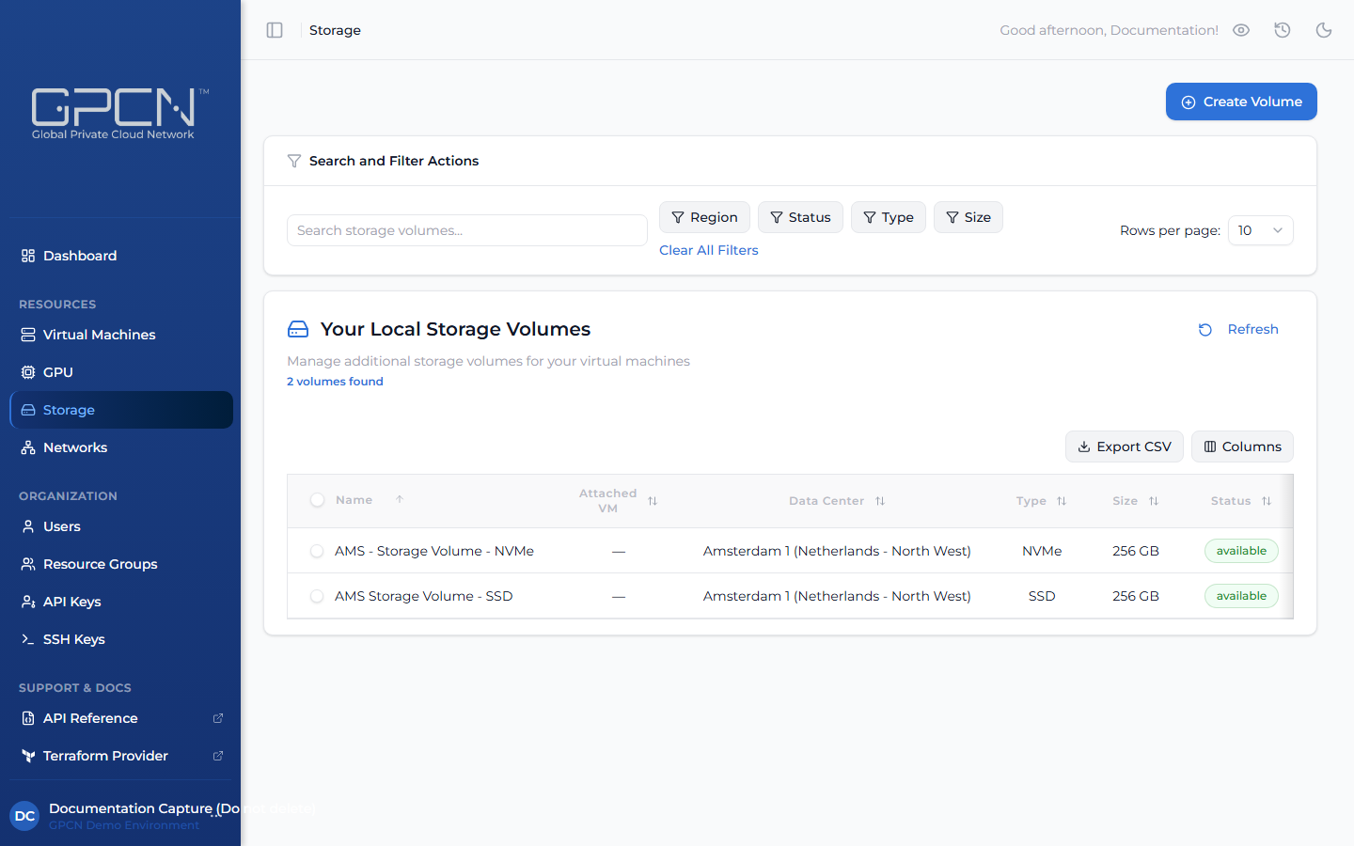Click Create Volume button

pyautogui.click(x=1241, y=102)
